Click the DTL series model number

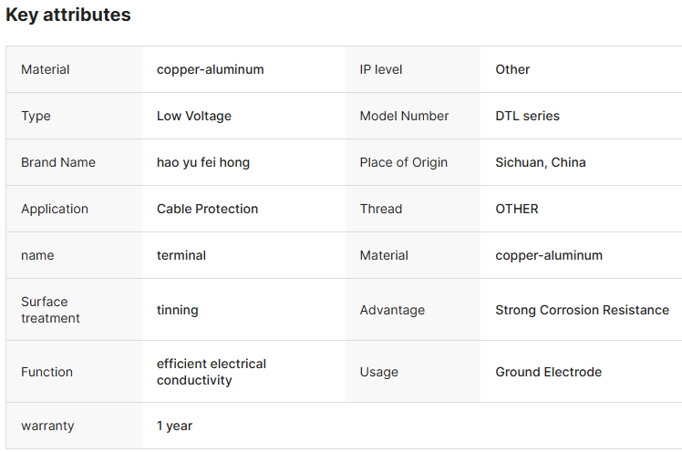coord(527,116)
